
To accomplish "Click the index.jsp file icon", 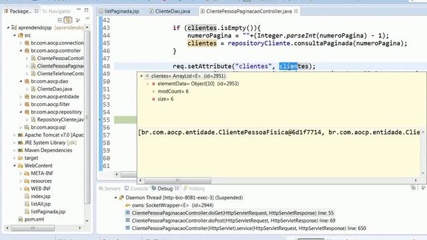I will pos(27,196).
